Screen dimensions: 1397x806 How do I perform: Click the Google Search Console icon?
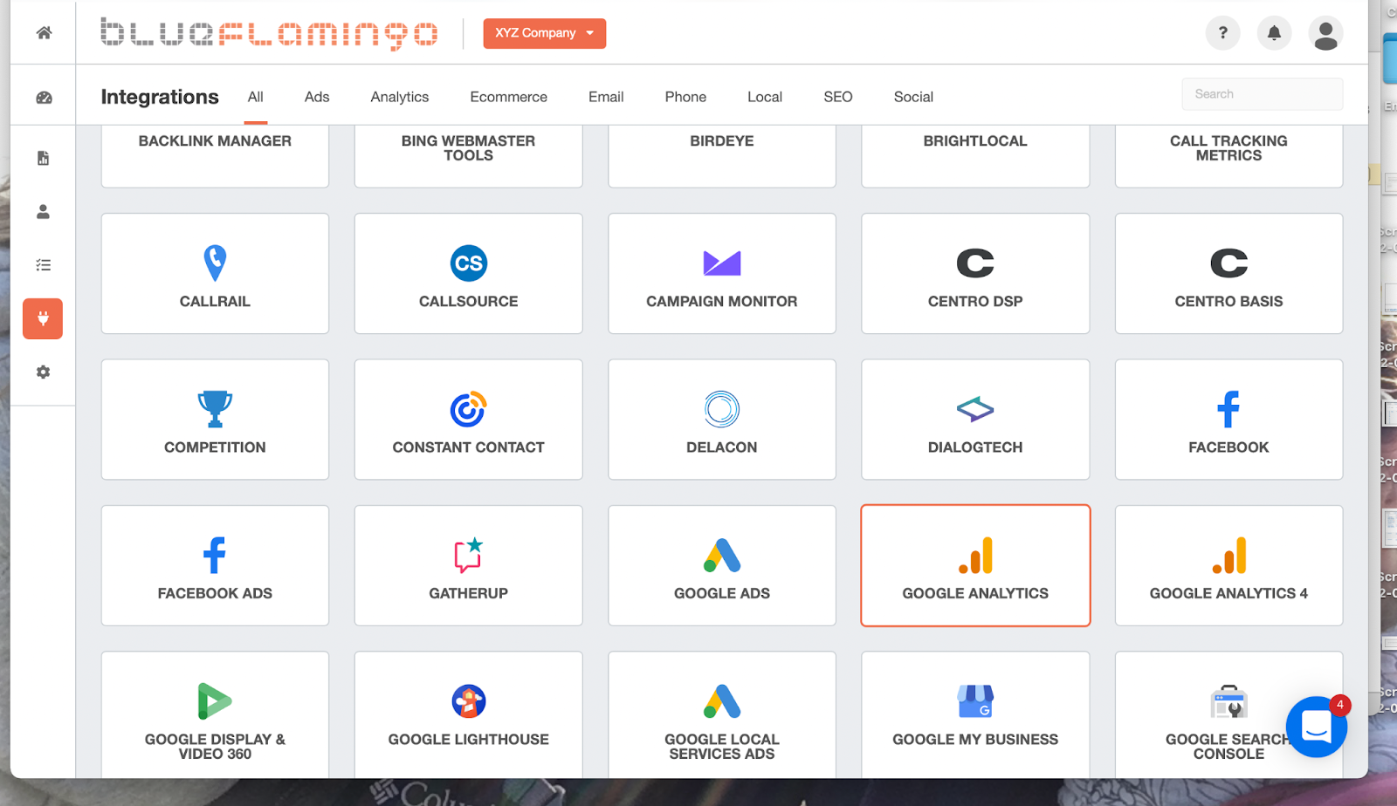pyautogui.click(x=1228, y=700)
